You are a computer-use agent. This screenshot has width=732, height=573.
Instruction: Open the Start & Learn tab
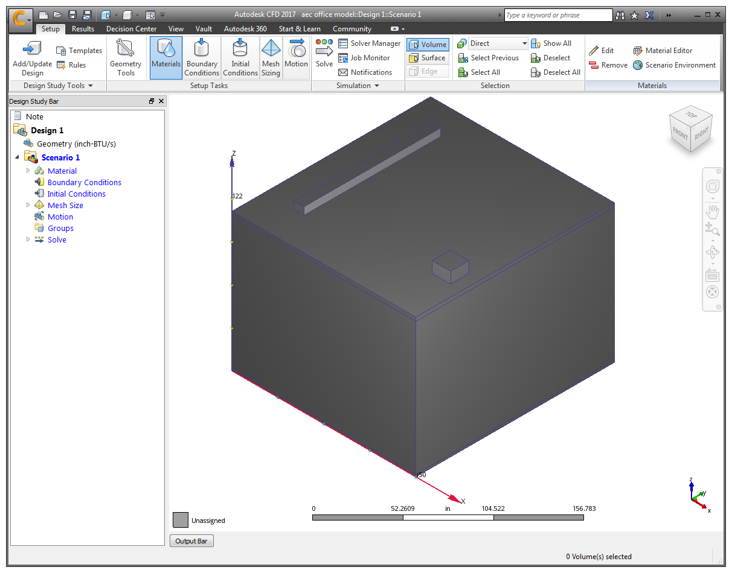300,29
